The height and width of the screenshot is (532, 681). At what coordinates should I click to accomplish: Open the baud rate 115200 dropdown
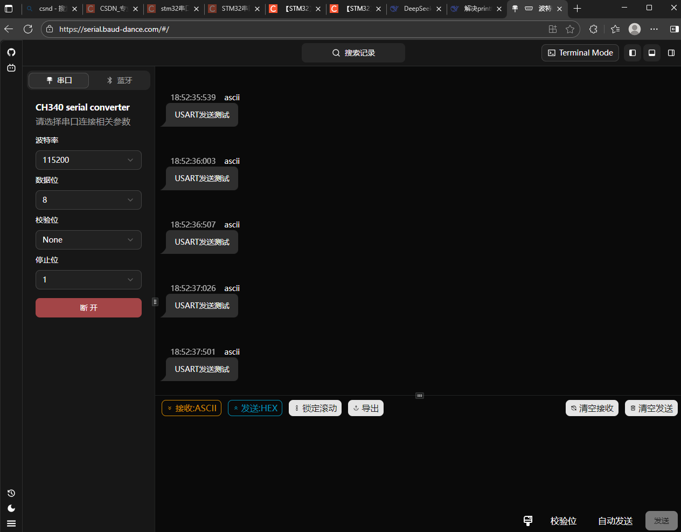point(88,160)
